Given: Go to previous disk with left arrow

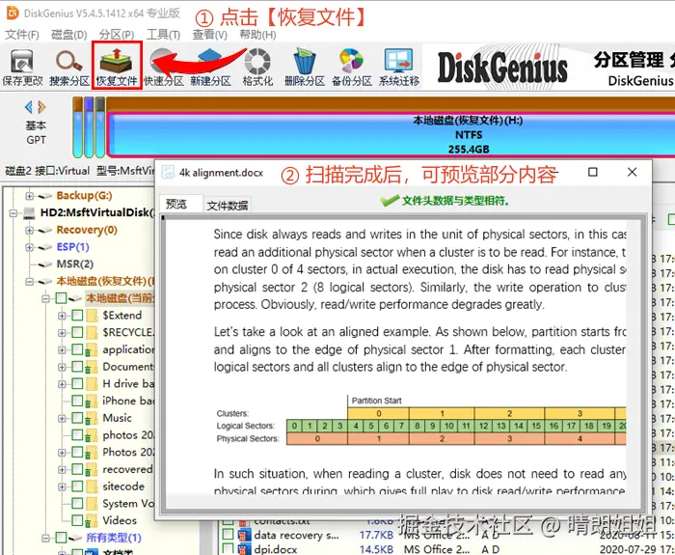Looking at the screenshot, I should (x=28, y=106).
